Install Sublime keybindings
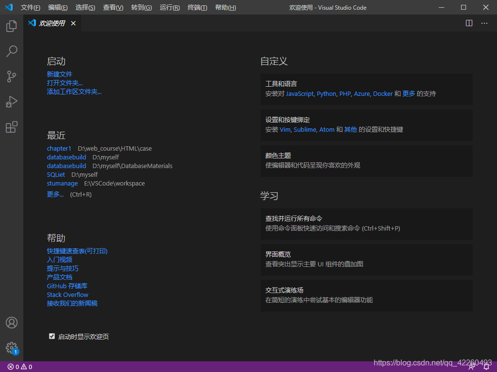Viewport: 497px width, 372px height. pos(305,129)
